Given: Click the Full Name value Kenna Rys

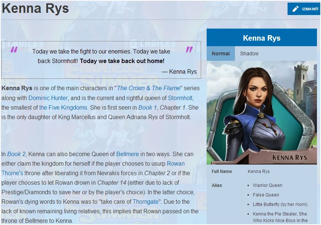Looking at the screenshot, I should (258, 171).
